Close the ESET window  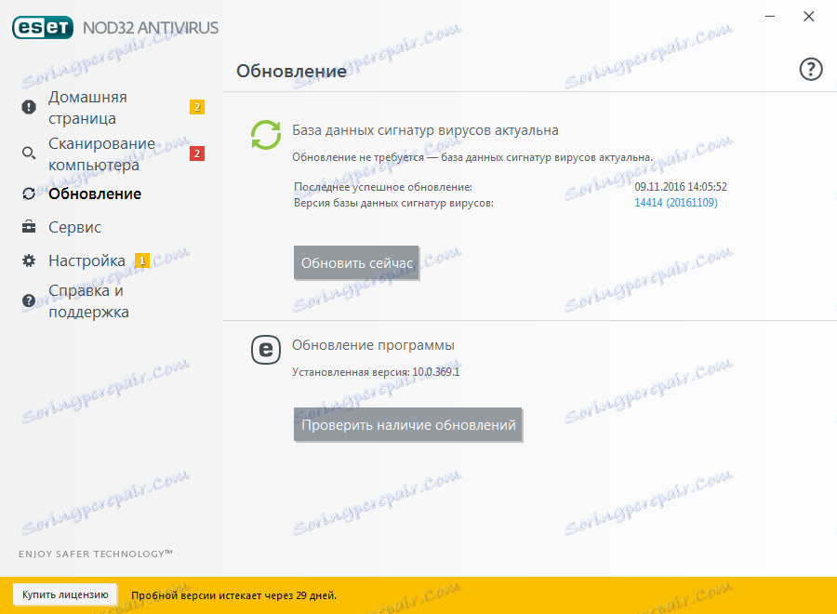(809, 17)
